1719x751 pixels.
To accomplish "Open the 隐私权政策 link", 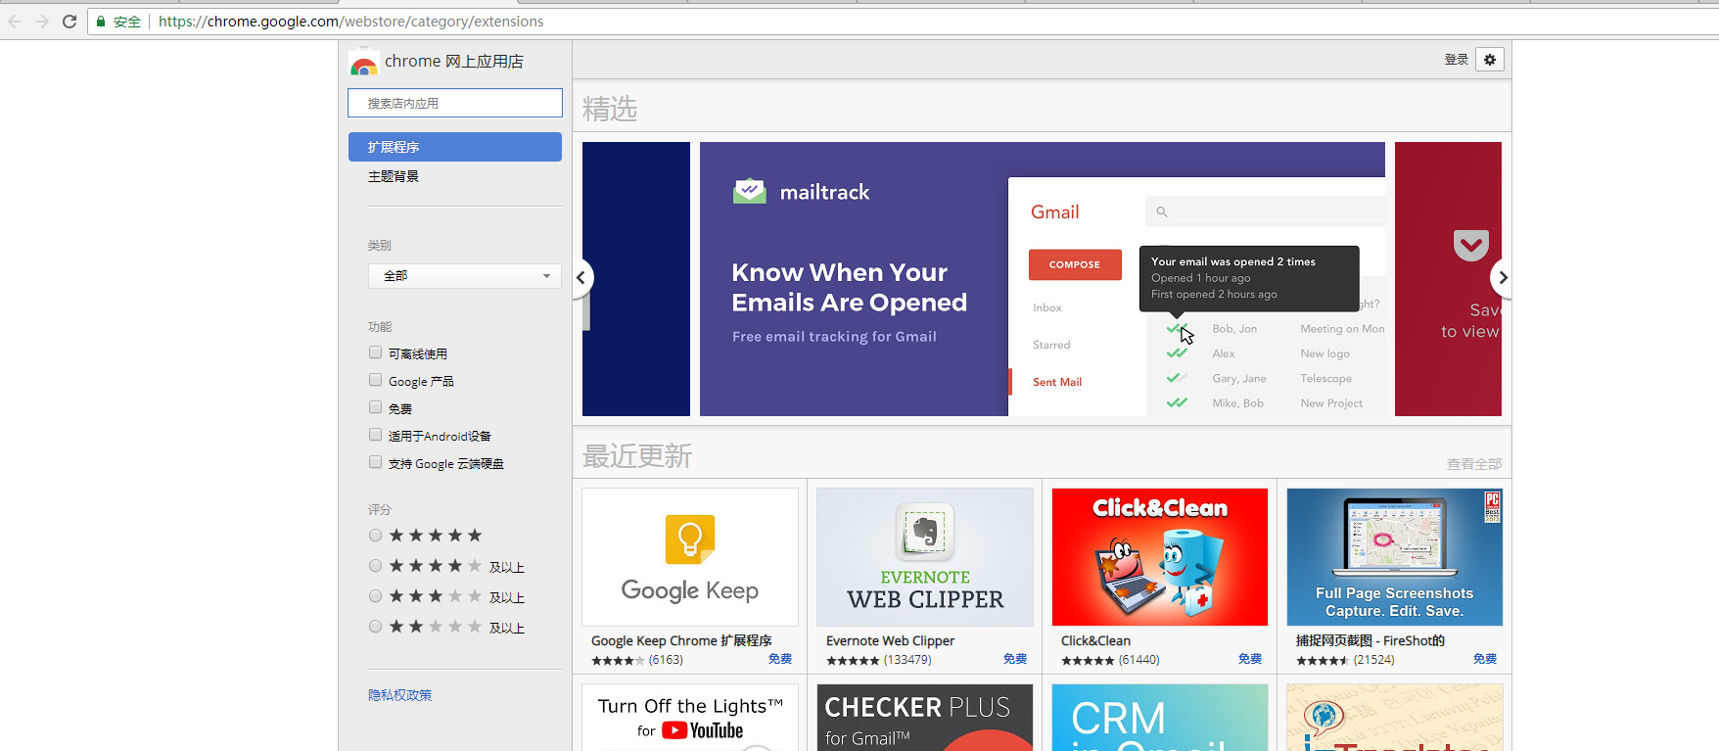I will [399, 695].
